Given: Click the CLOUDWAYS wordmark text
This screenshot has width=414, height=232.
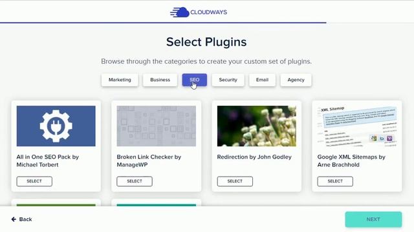Looking at the screenshot, I should coord(208,12).
